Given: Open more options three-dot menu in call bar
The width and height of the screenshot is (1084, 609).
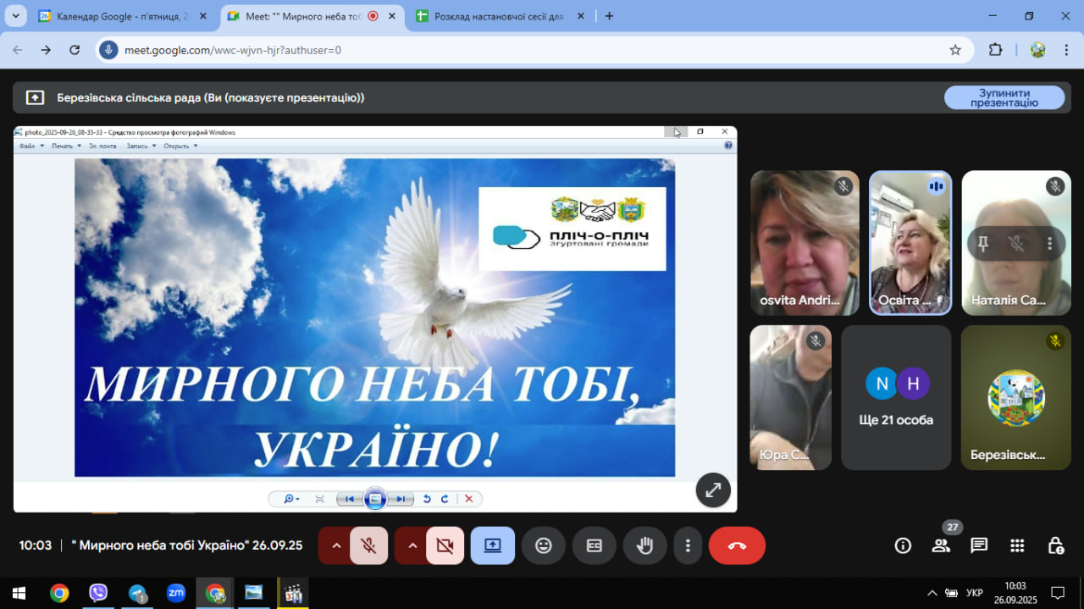Looking at the screenshot, I should (689, 545).
